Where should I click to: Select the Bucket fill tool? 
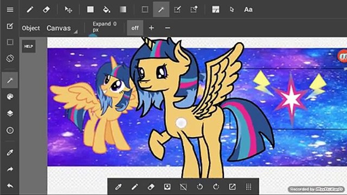(107, 10)
